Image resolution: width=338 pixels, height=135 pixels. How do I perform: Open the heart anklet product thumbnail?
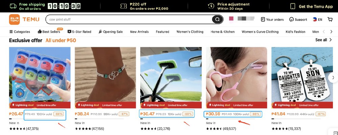pyautogui.click(x=105, y=78)
